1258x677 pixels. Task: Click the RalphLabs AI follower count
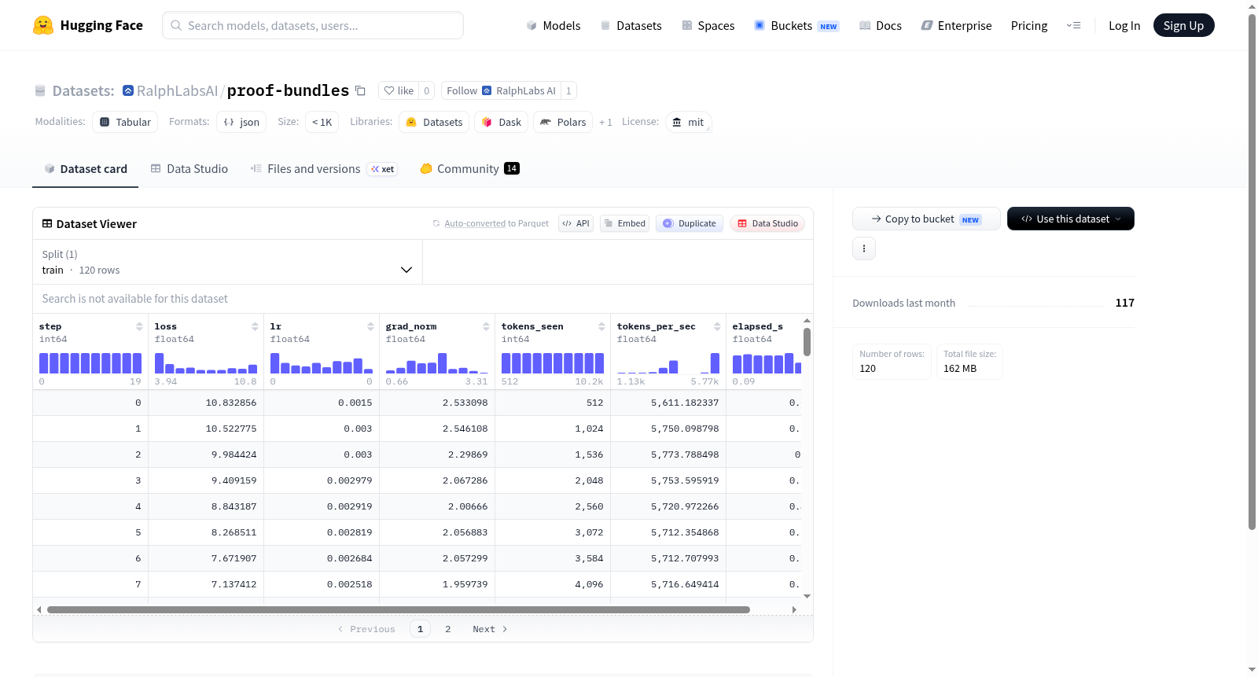(568, 90)
